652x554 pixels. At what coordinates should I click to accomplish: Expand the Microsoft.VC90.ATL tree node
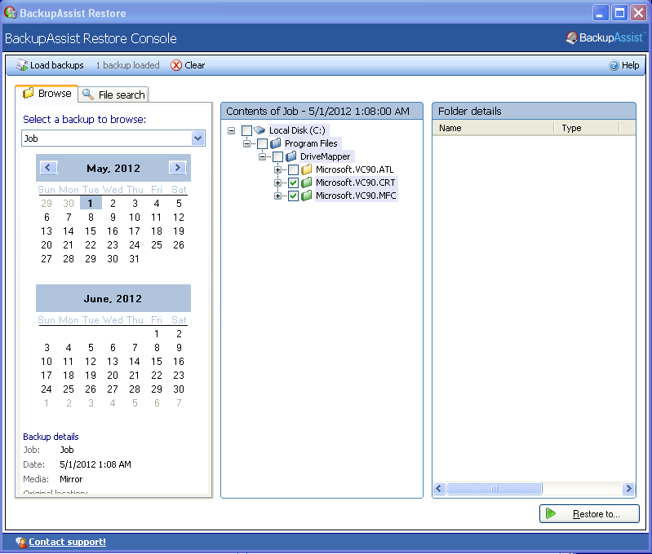pyautogui.click(x=278, y=169)
